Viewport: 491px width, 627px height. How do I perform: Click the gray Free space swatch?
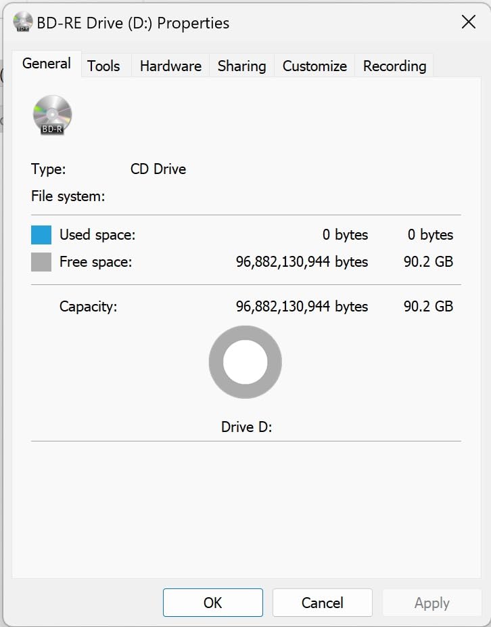pos(41,262)
